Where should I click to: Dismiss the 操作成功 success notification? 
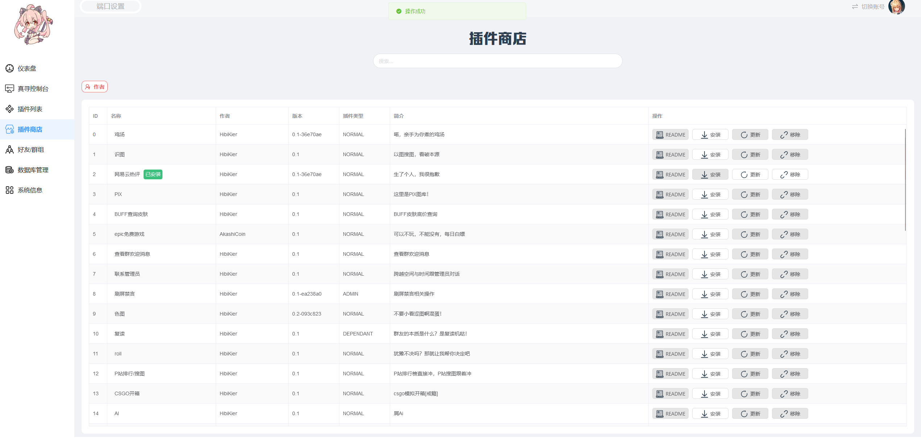pyautogui.click(x=457, y=11)
